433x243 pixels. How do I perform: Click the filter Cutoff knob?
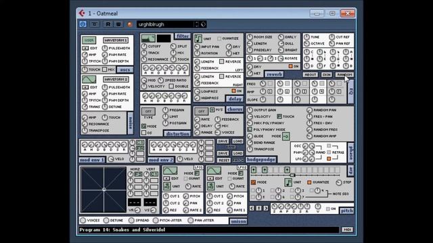click(144, 46)
